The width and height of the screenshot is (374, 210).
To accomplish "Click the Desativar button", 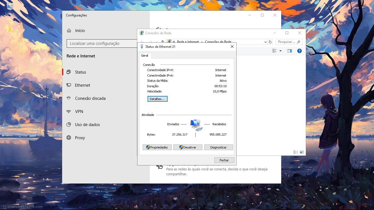I will 188,147.
